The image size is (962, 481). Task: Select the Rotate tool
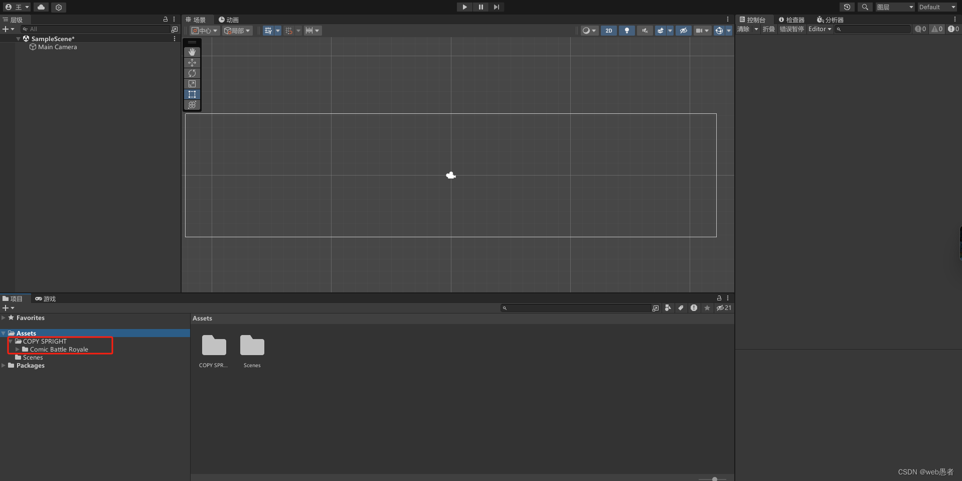[x=192, y=73]
